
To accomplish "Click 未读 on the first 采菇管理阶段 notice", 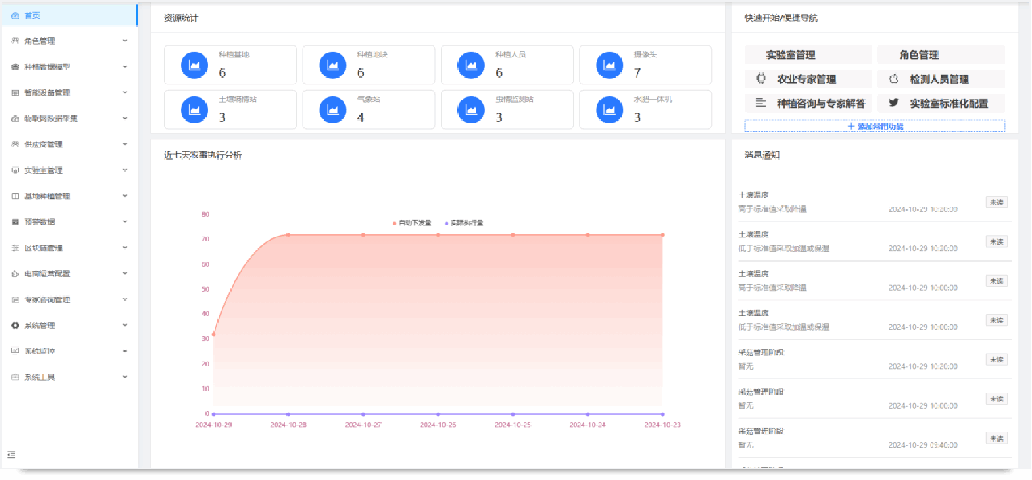I will pyautogui.click(x=996, y=359).
